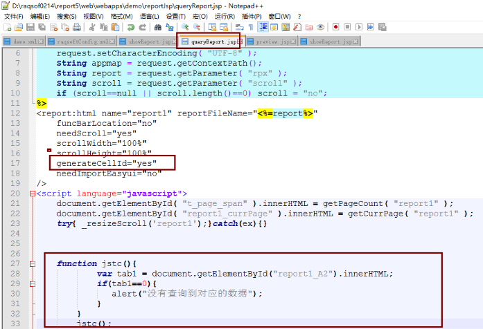Click the Play macro toolbar icon
The image size is (483, 329).
[358, 28]
